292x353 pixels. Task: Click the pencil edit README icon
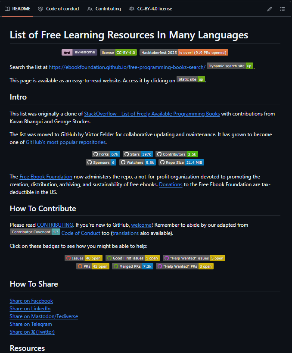(270, 9)
